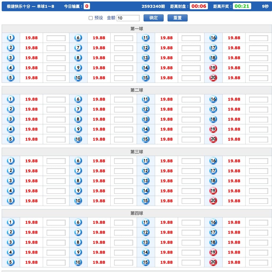Click bet input for ball 1 in 第一球
Image resolution: width=272 pixels, height=272 pixels.
56,38
